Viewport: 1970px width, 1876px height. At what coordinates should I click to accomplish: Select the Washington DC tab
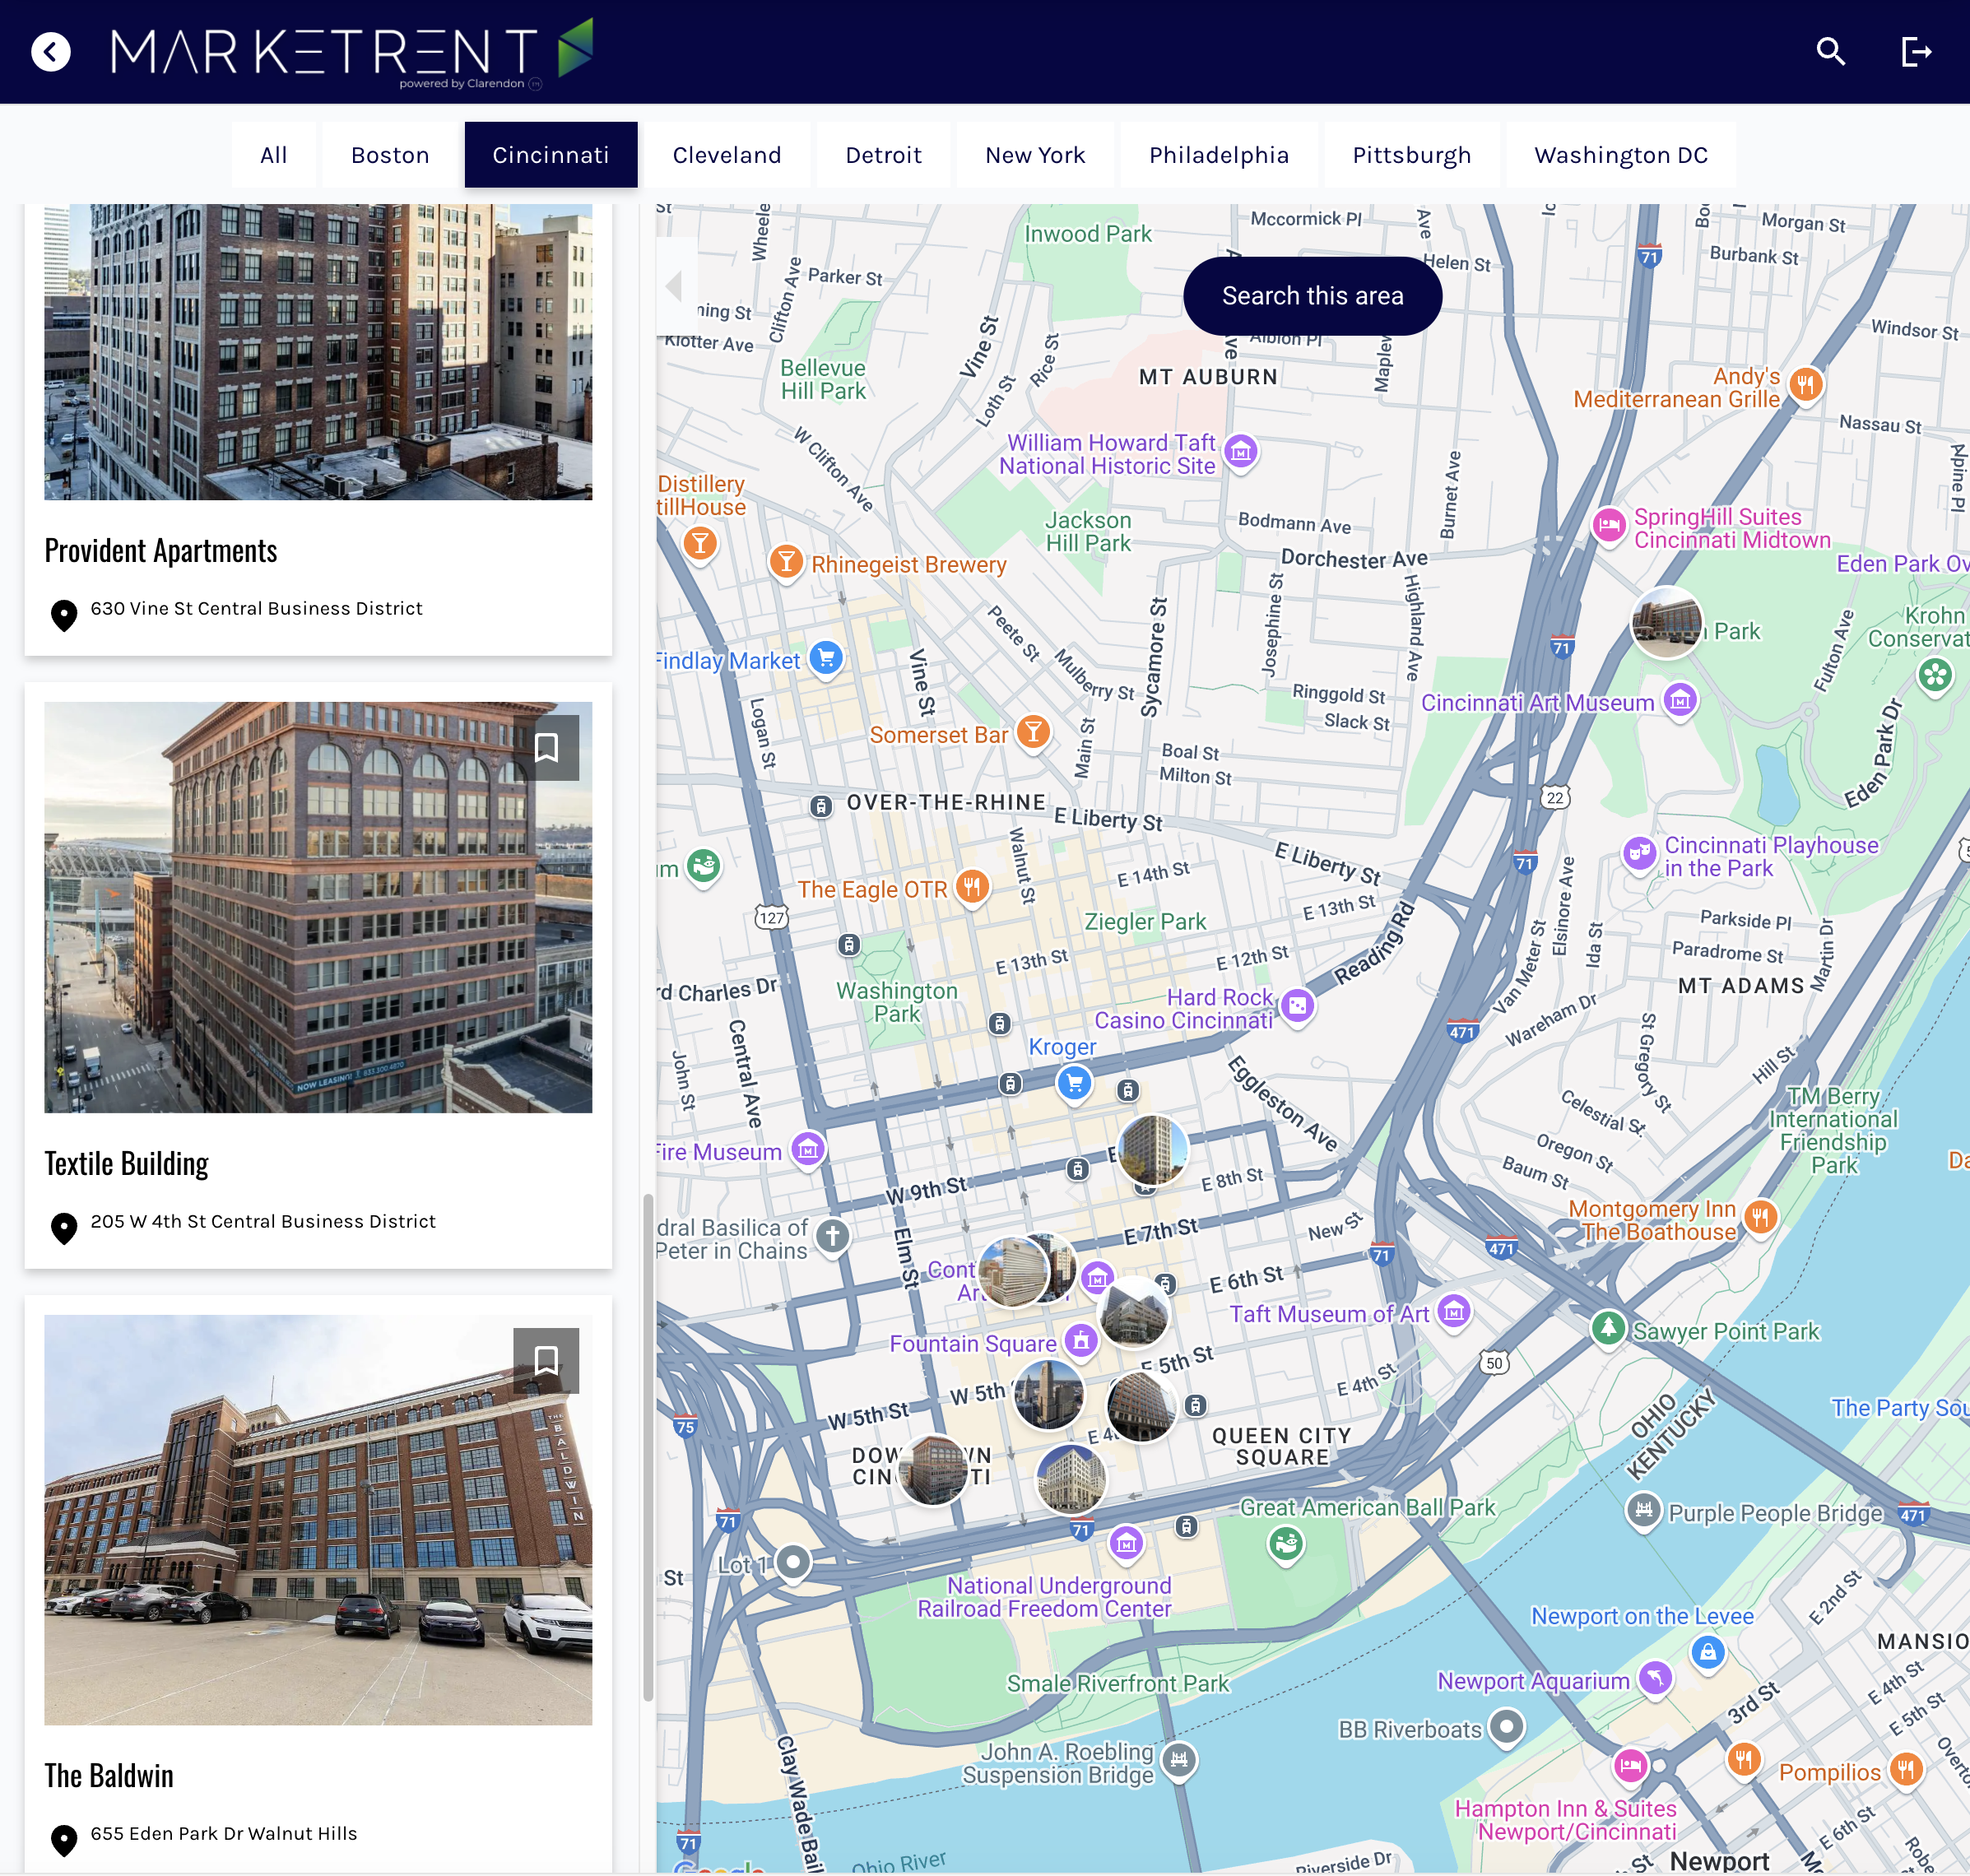tap(1620, 155)
